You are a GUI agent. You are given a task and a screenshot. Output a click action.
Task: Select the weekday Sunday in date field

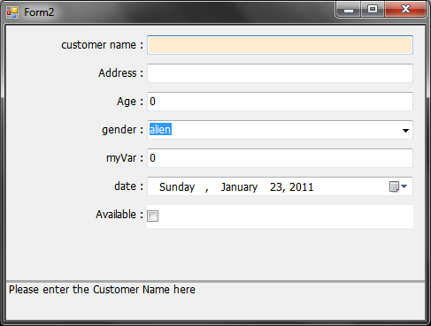pos(177,187)
